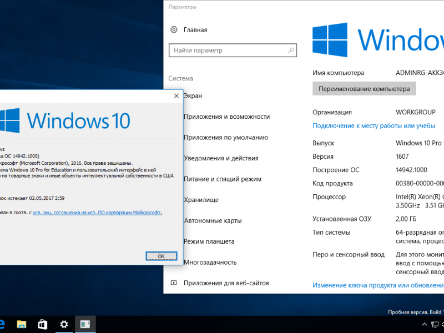Image resolution: width=444 pixels, height=333 pixels.
Task: Click the Изменение ключа продукта link
Action: point(379,285)
